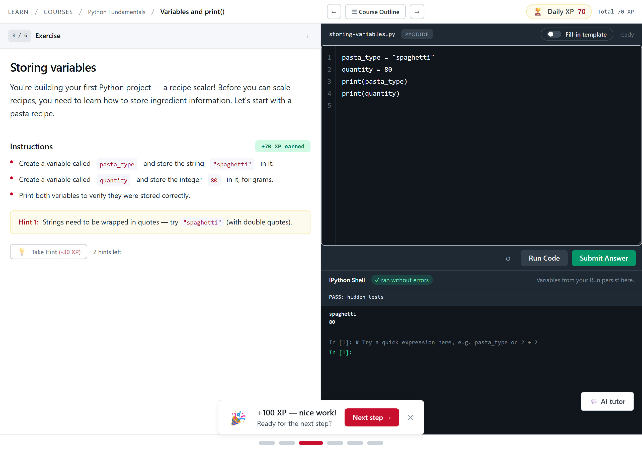Click the party popper celebration icon
Screen dimensions: 642x451
pyautogui.click(x=238, y=417)
